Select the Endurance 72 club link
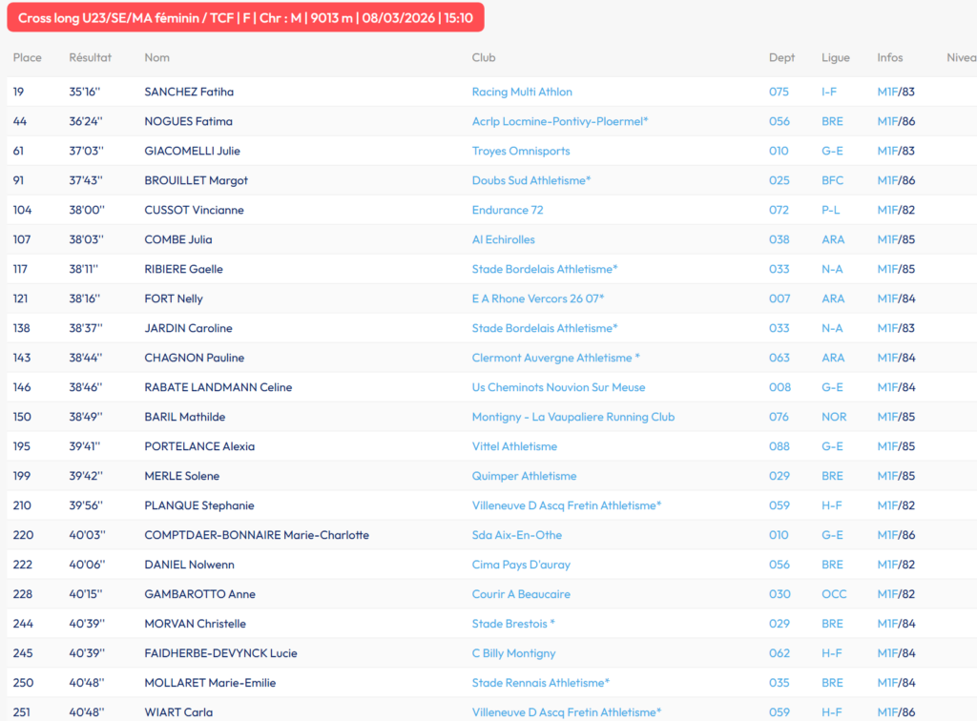This screenshot has height=721, width=977. pos(508,211)
